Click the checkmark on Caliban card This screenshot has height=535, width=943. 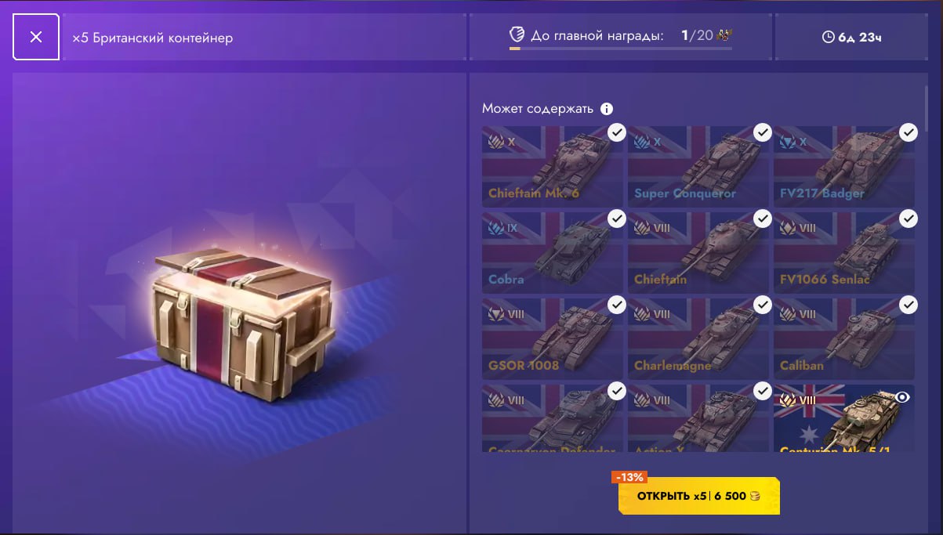point(908,305)
